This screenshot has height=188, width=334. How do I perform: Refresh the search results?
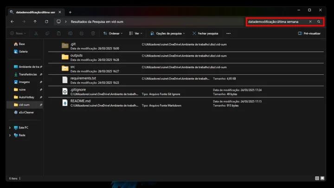point(46,21)
